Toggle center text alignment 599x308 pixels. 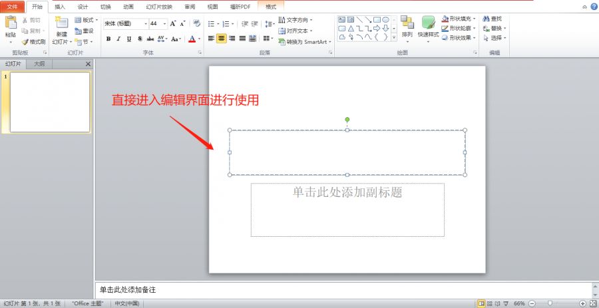click(222, 38)
